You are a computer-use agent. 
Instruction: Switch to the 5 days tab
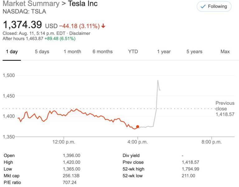pyautogui.click(x=42, y=52)
